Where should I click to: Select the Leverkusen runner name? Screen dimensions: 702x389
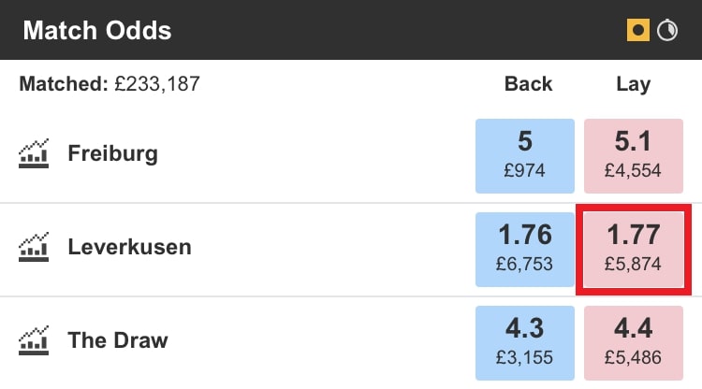coord(129,248)
